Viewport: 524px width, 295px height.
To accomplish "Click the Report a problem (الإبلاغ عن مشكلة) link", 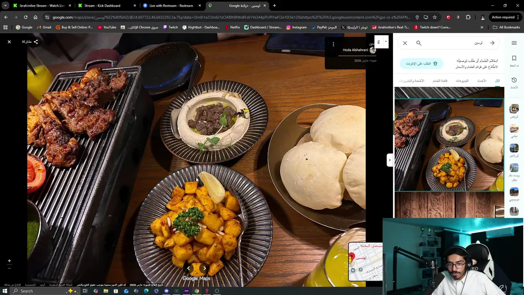I will [12, 285].
